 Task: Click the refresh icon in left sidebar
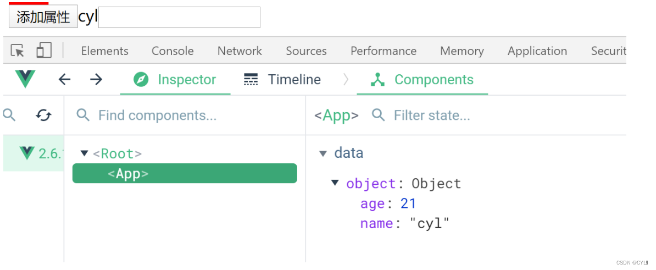(x=43, y=115)
